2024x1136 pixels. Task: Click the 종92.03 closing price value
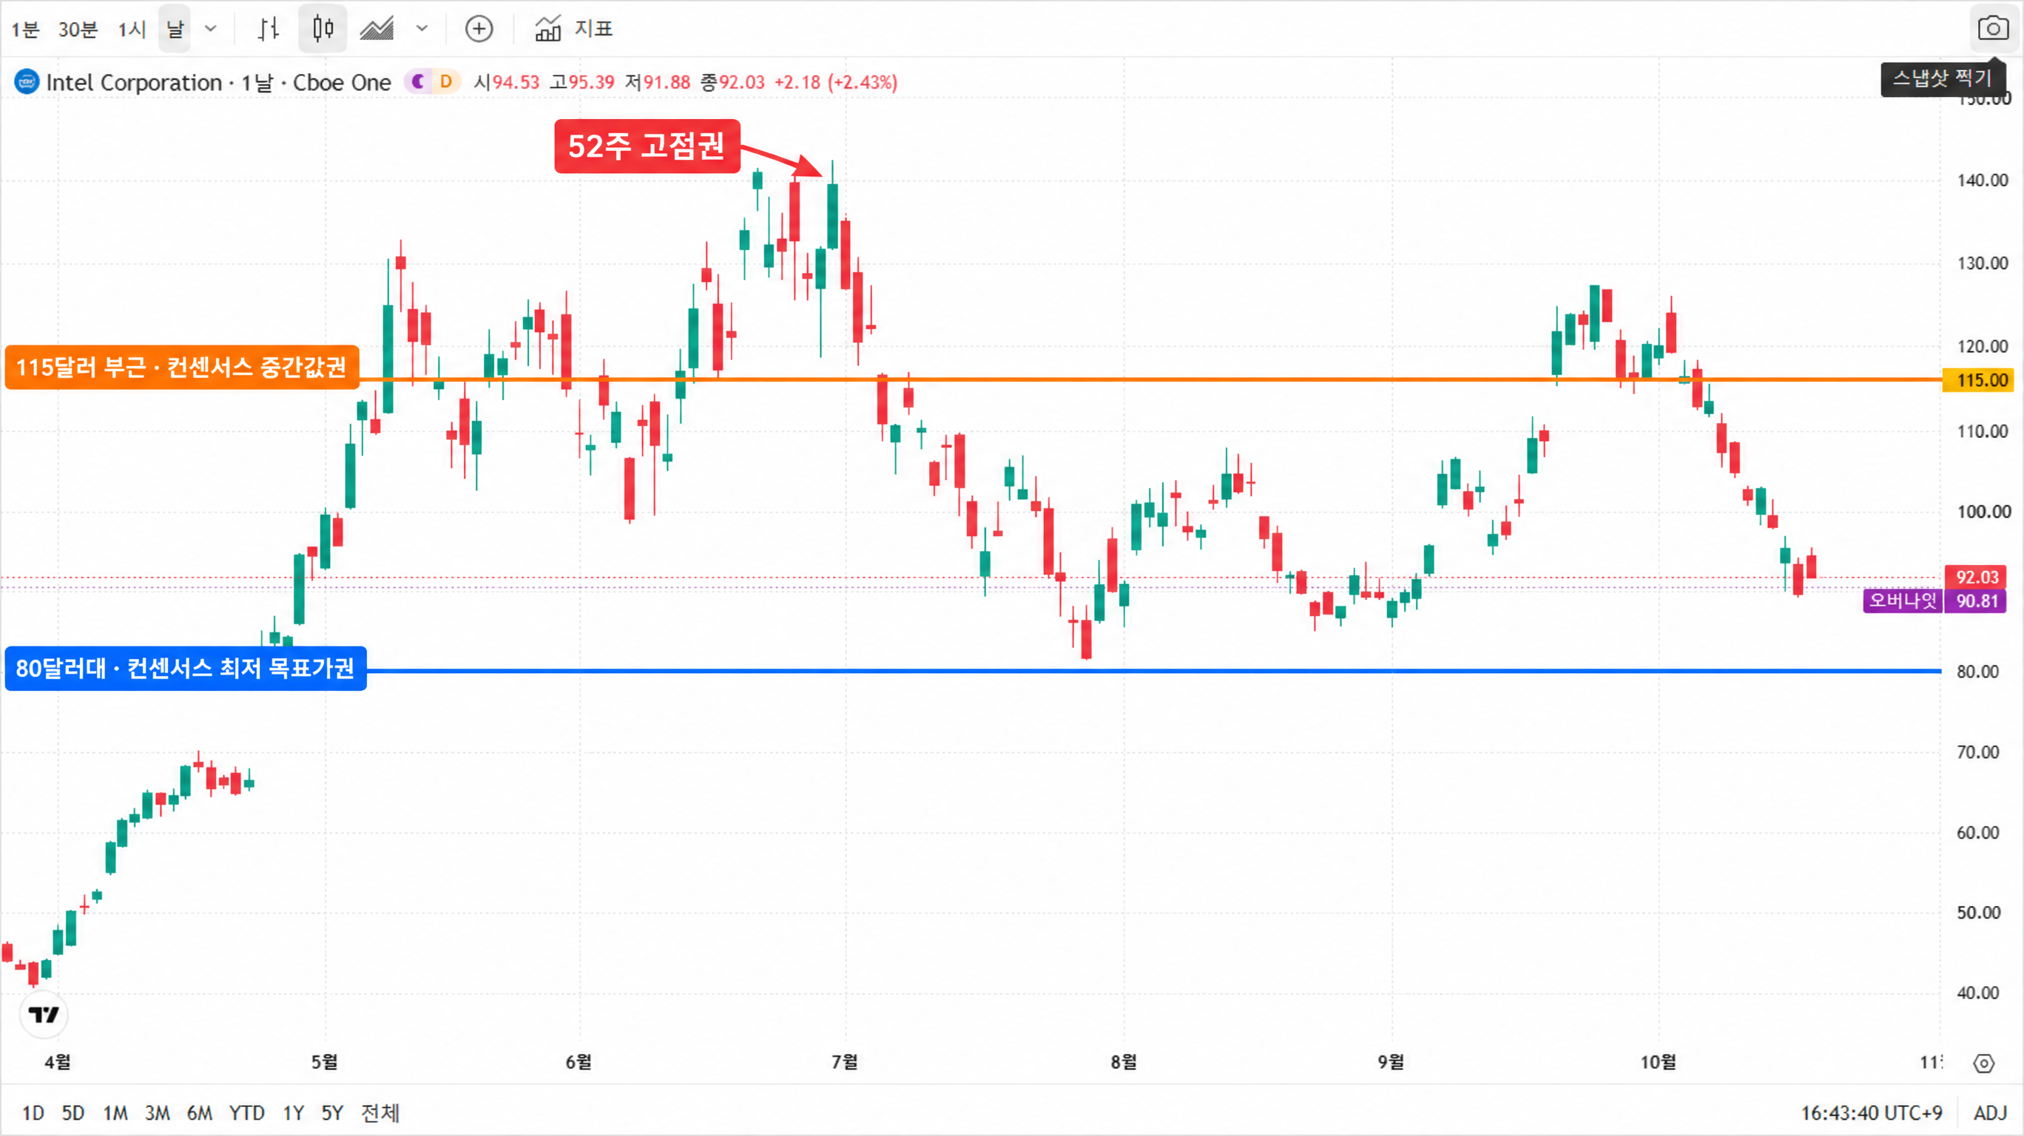(x=732, y=83)
